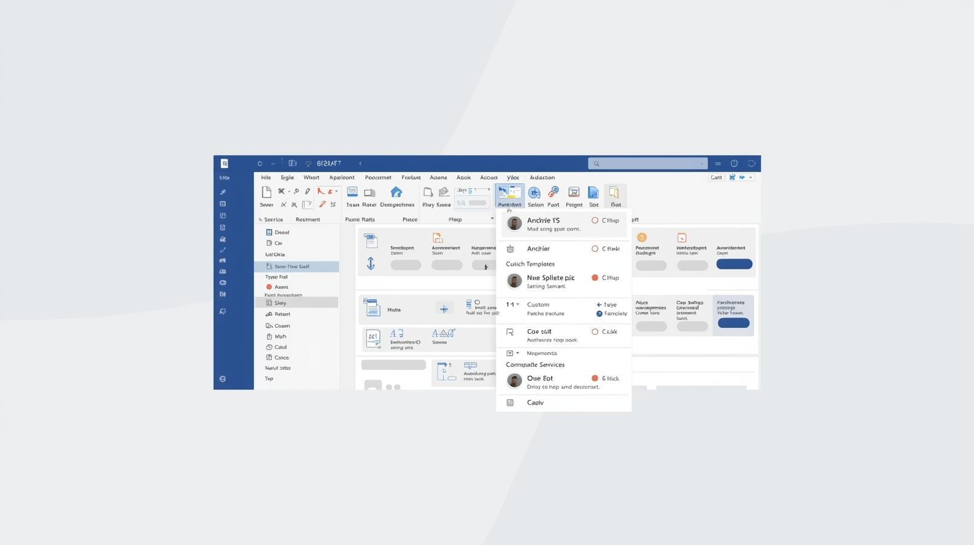This screenshot has height=545, width=974.
Task: Click the Peirgat ribbon icon
Action: tap(573, 193)
